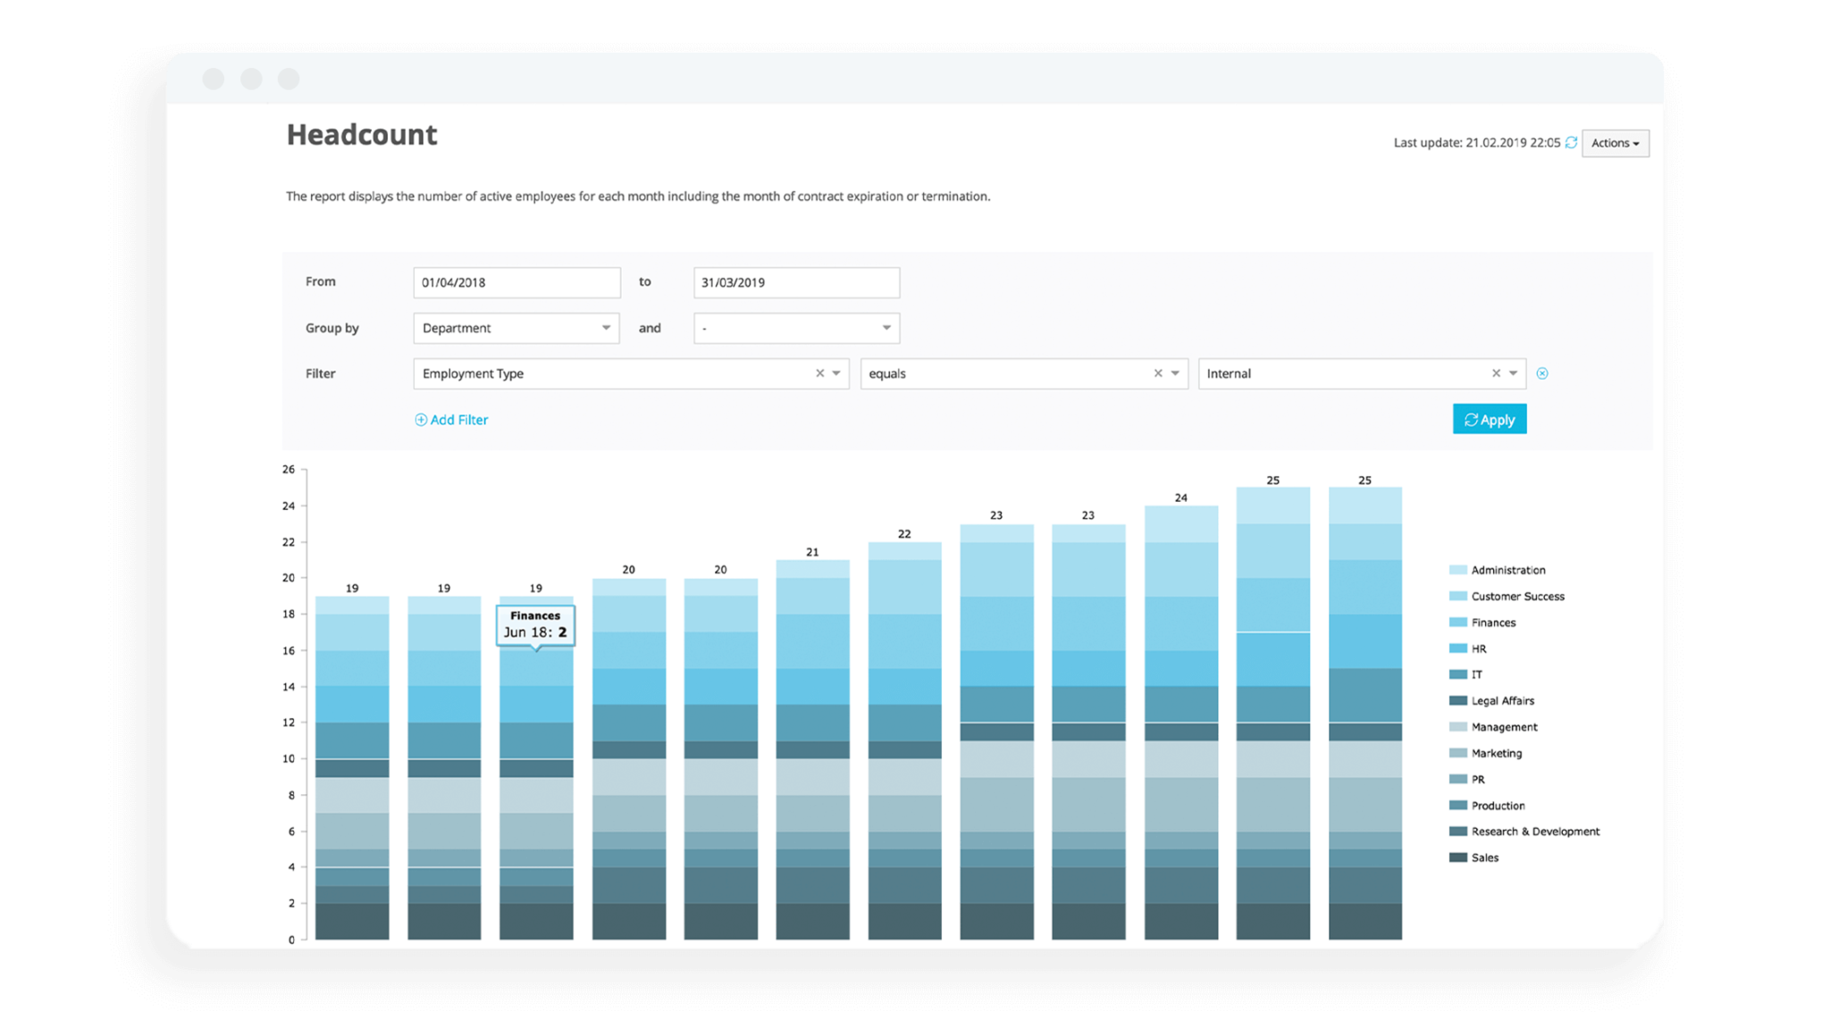Select the equals operator dropdown

[1020, 373]
